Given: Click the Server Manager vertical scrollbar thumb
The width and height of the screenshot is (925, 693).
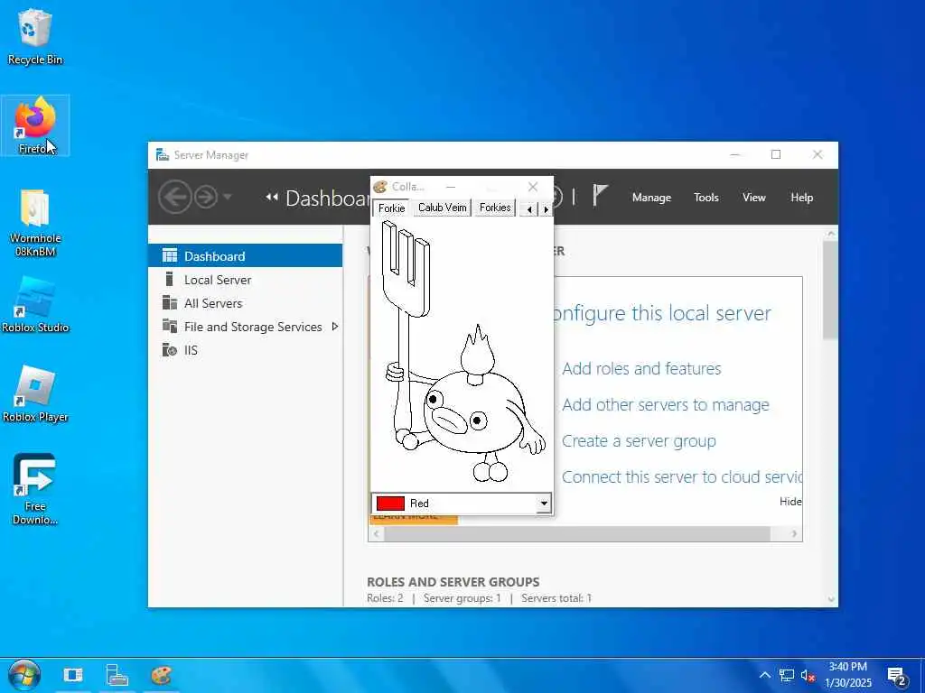Looking at the screenshot, I should (830, 290).
